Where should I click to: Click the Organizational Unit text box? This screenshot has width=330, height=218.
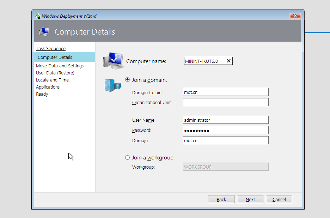(226, 102)
